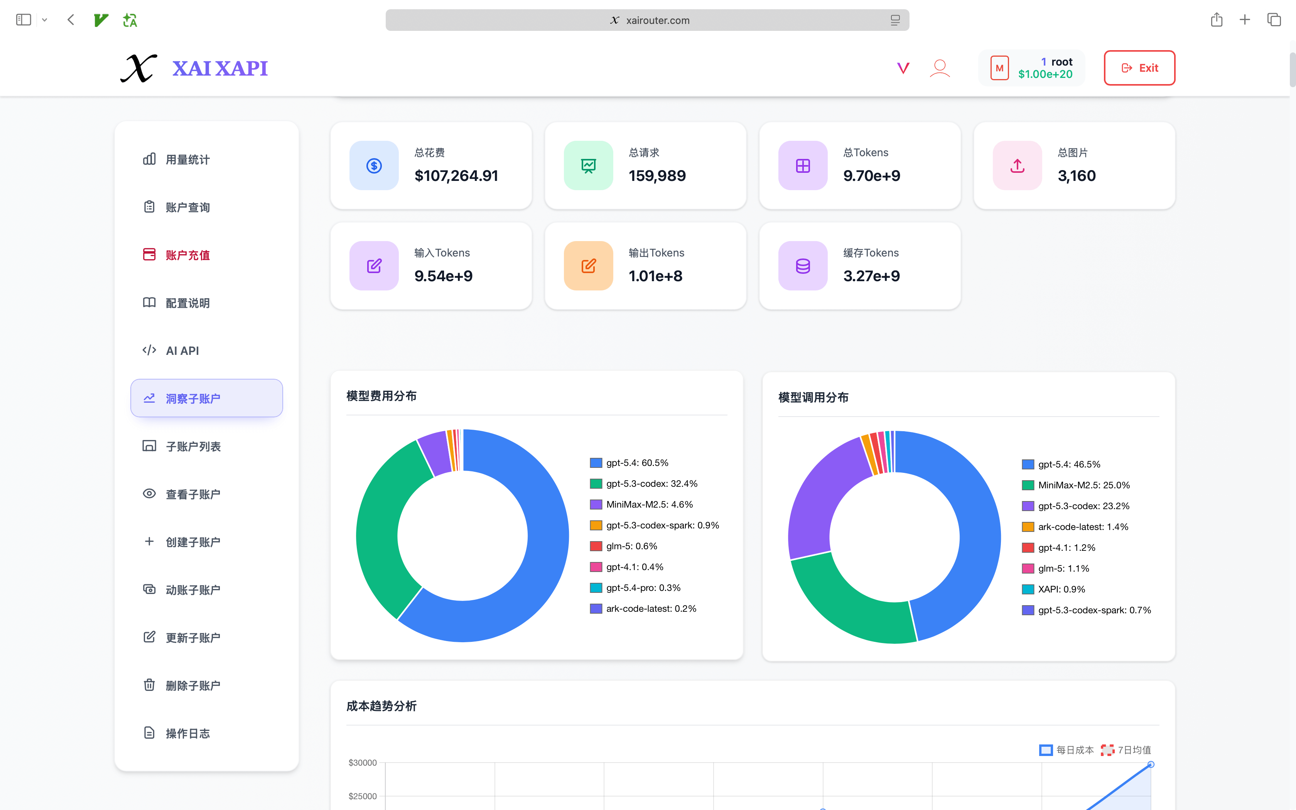The image size is (1296, 810).
Task: Click the red M badge icon
Action: click(x=999, y=68)
